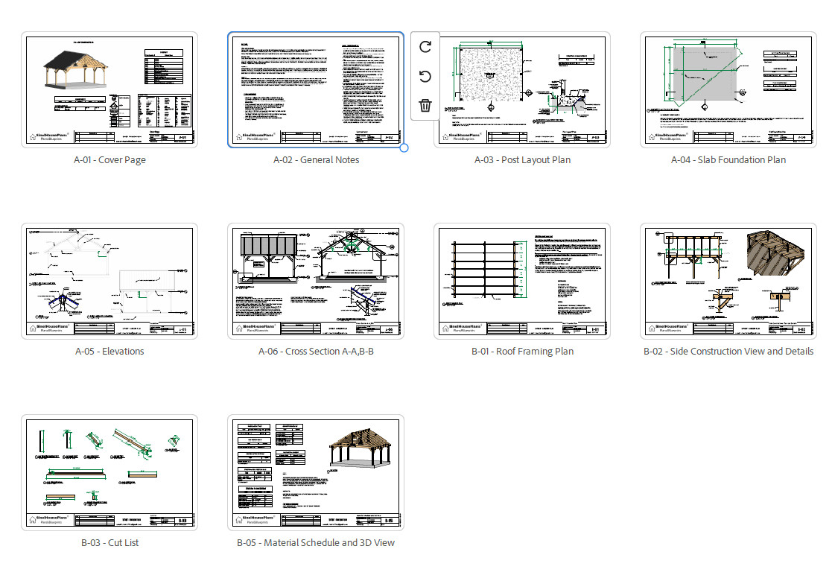Select the B-02 Side Construction View thumbnail

[728, 281]
